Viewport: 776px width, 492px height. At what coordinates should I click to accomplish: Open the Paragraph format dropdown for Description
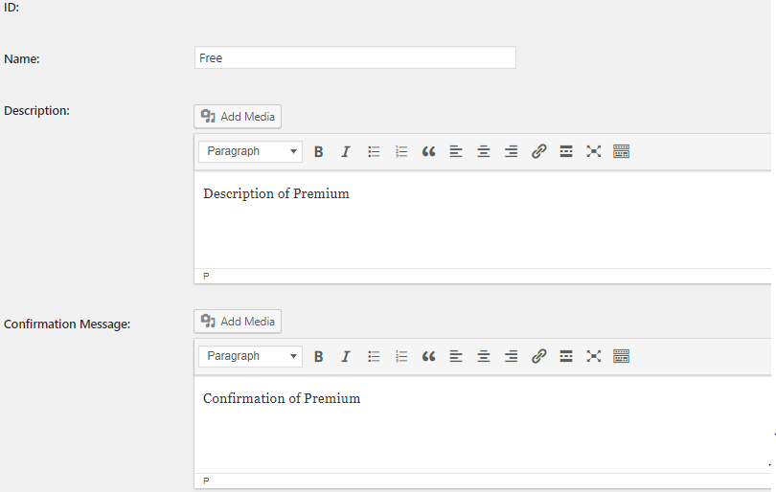coord(250,151)
